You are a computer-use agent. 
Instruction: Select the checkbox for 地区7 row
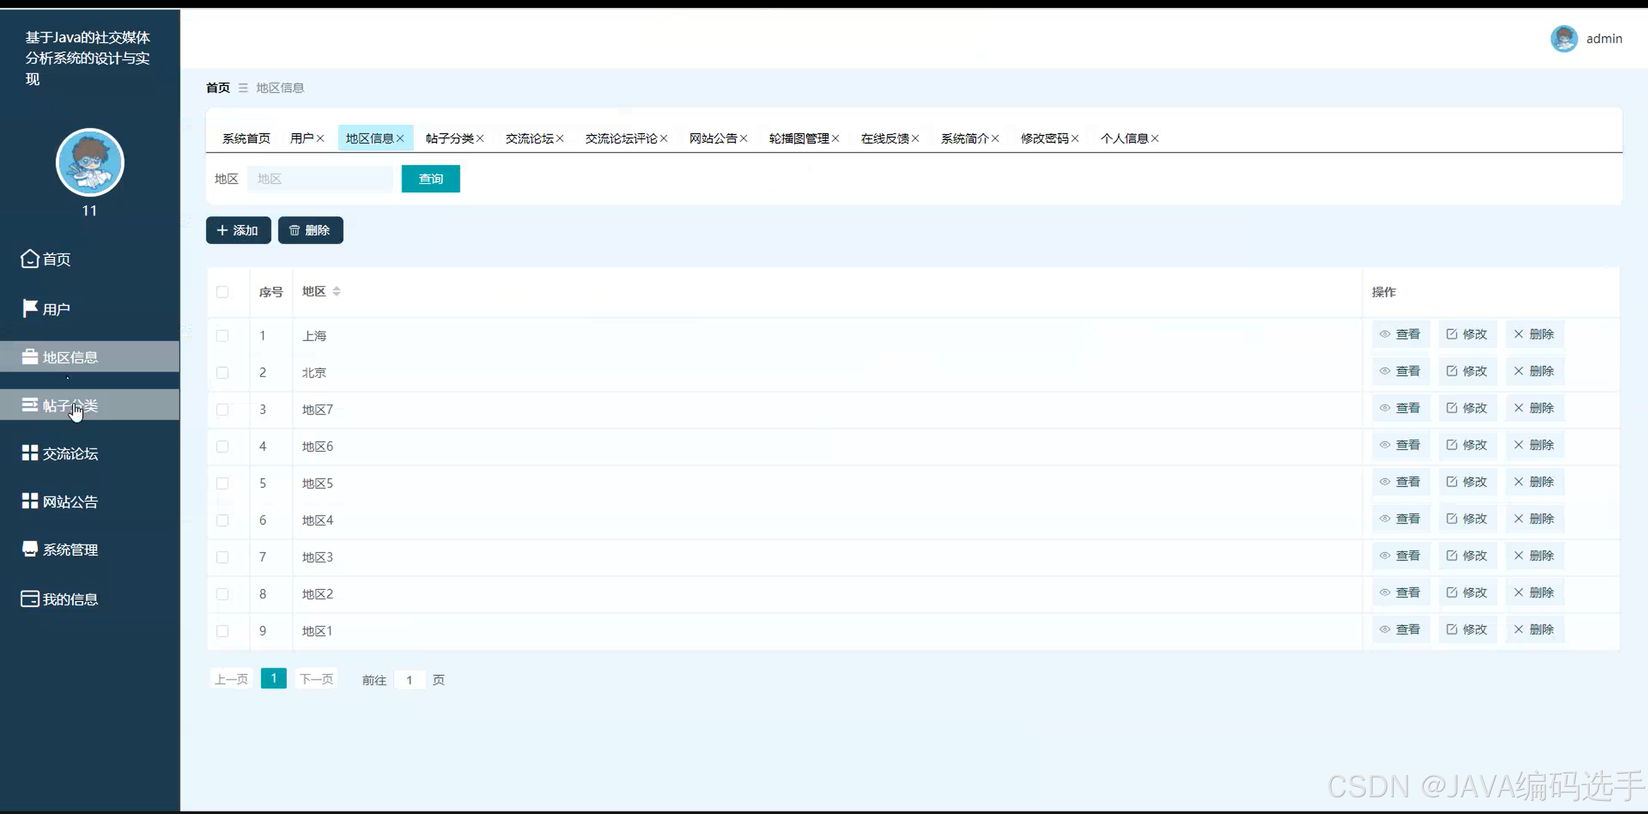[x=222, y=409]
